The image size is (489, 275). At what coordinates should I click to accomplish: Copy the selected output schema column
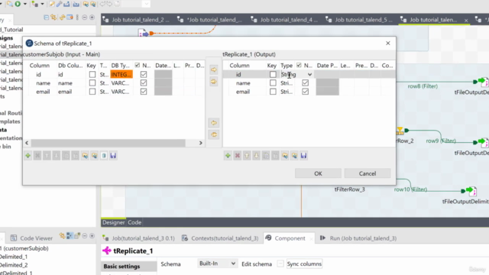266,156
